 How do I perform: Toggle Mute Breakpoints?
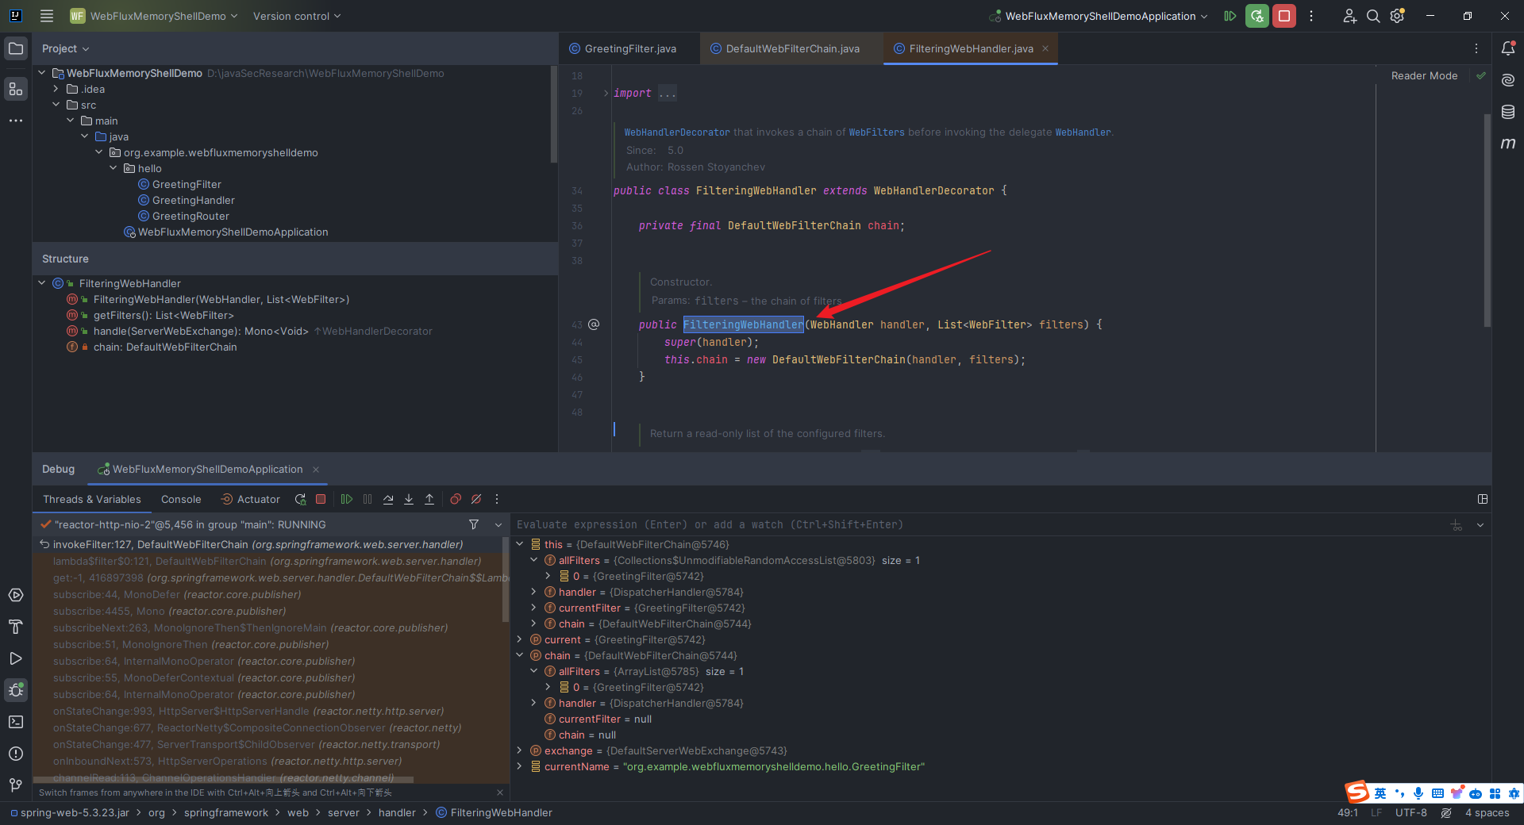click(x=476, y=499)
